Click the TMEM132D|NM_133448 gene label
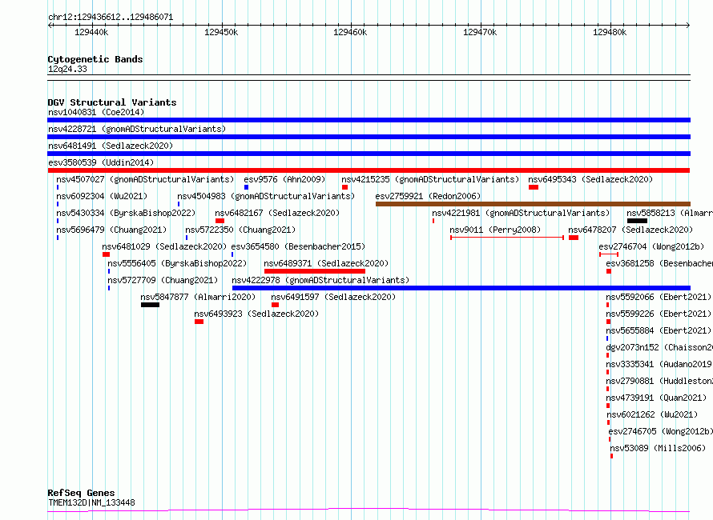This screenshot has width=713, height=520. click(91, 502)
